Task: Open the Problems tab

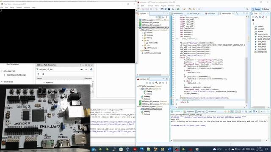Action: [190, 111]
